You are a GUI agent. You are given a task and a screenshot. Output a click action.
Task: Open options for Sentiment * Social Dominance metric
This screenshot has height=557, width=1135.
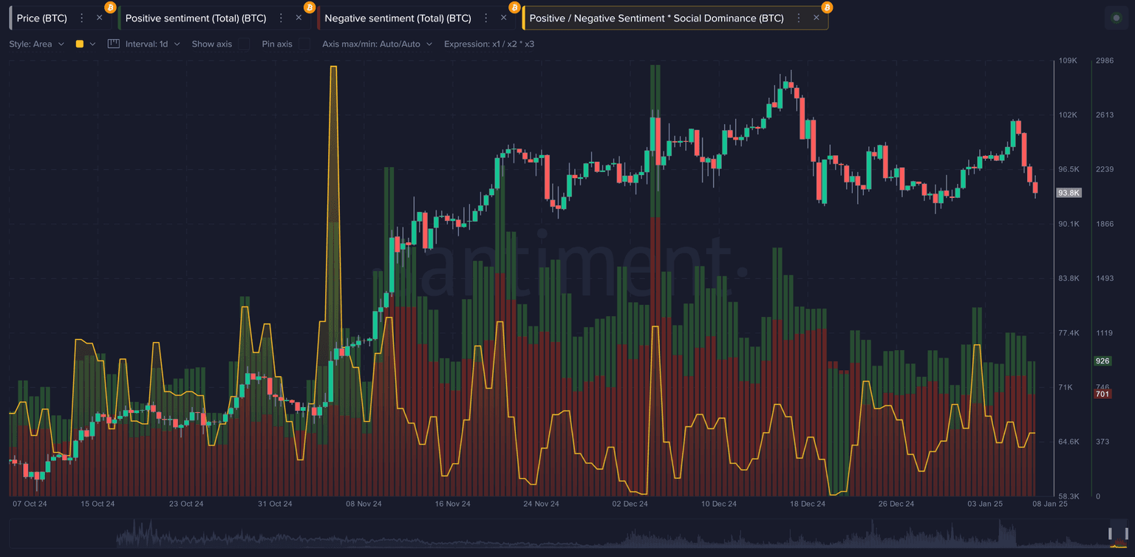(799, 18)
